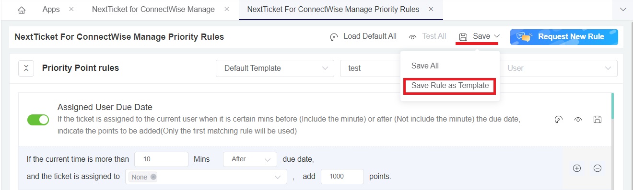
Task: Choose Save All from menu
Action: [x=425, y=66]
